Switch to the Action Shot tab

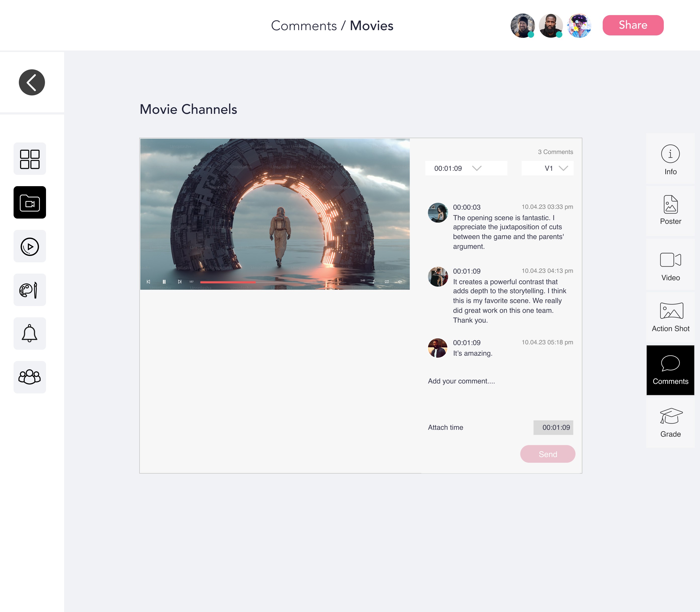pyautogui.click(x=670, y=317)
